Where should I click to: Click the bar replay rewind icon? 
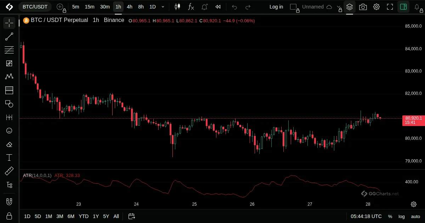pyautogui.click(x=218, y=7)
